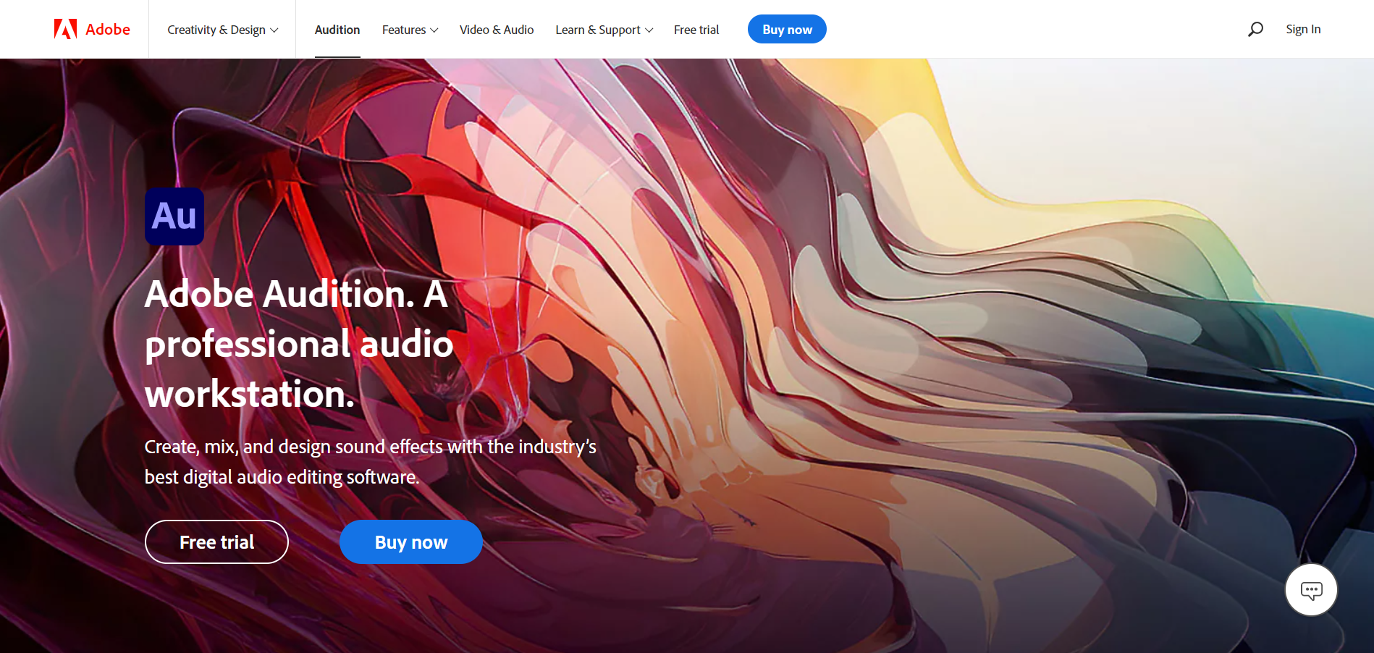
Task: Click the 'Create, mix, and design sound effects' description
Action: point(370,462)
